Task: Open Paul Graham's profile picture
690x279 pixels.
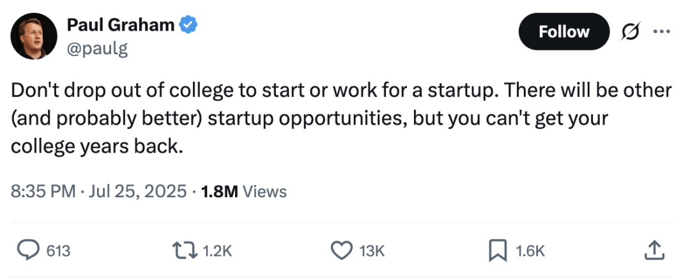Action: tap(34, 36)
